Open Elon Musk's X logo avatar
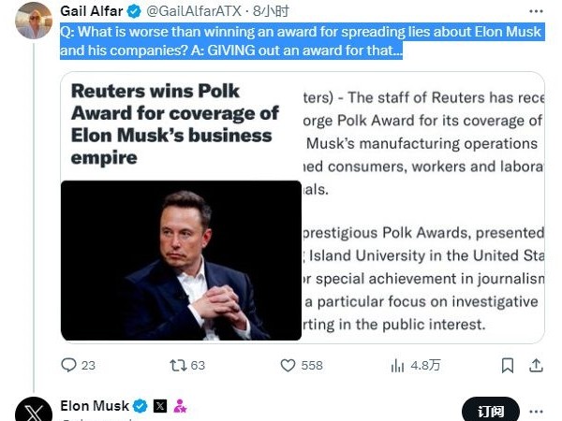The width and height of the screenshot is (562, 421). coord(34,412)
